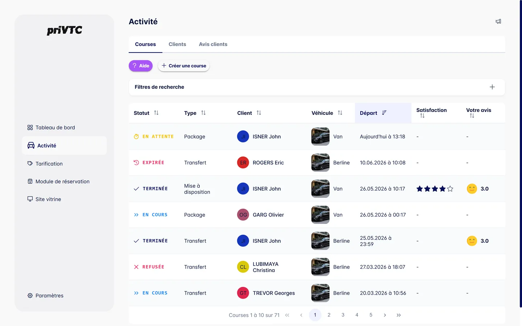Click departure '20.03.2026 à 10:56'
The height and width of the screenshot is (326, 522).
tap(383, 293)
